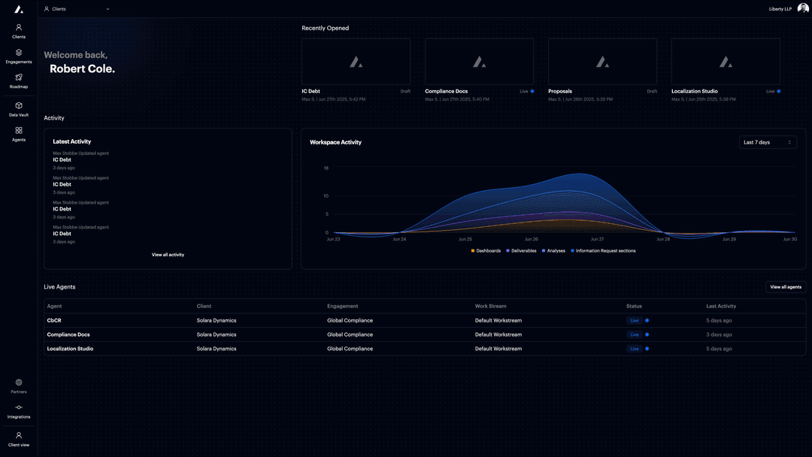Switch to Client view
This screenshot has height=457, width=812.
pyautogui.click(x=19, y=436)
